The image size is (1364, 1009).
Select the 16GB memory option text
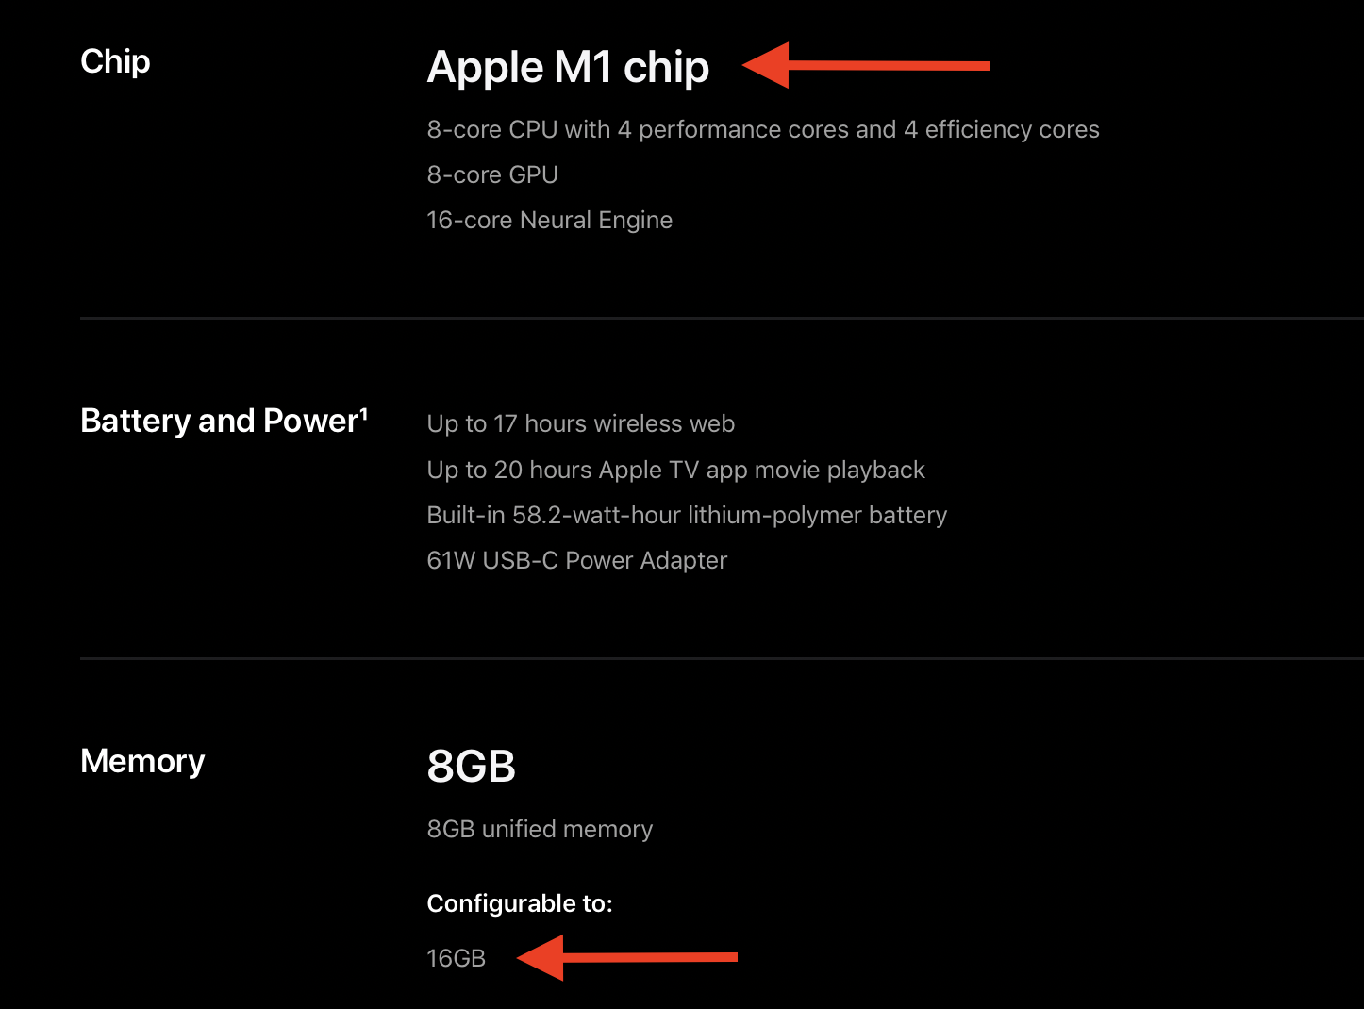tap(456, 958)
